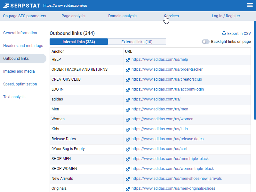
Task: Open the creatorsclub URL link
Action: [167, 79]
